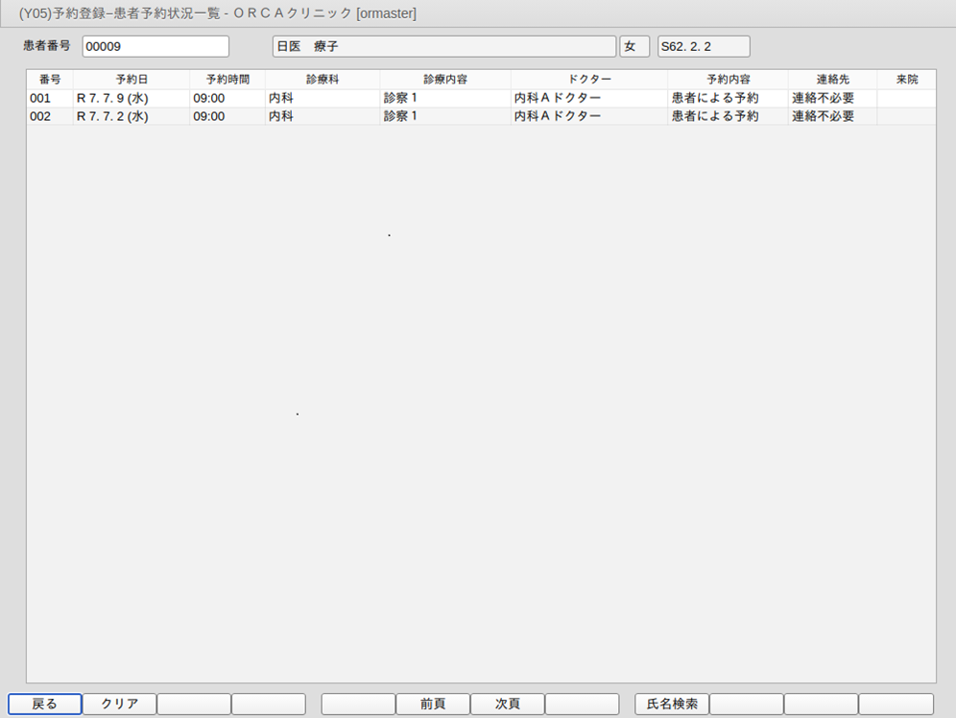Click the 予約日 column header
This screenshot has height=718, width=956.
131,79
